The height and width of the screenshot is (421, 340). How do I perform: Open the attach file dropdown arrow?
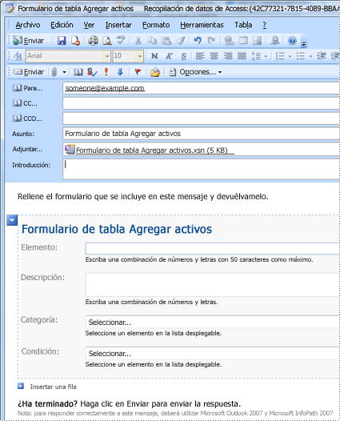point(64,72)
